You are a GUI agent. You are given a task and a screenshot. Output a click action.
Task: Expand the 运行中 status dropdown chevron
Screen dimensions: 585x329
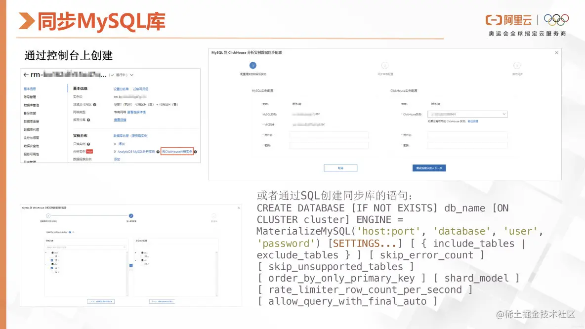132,75
